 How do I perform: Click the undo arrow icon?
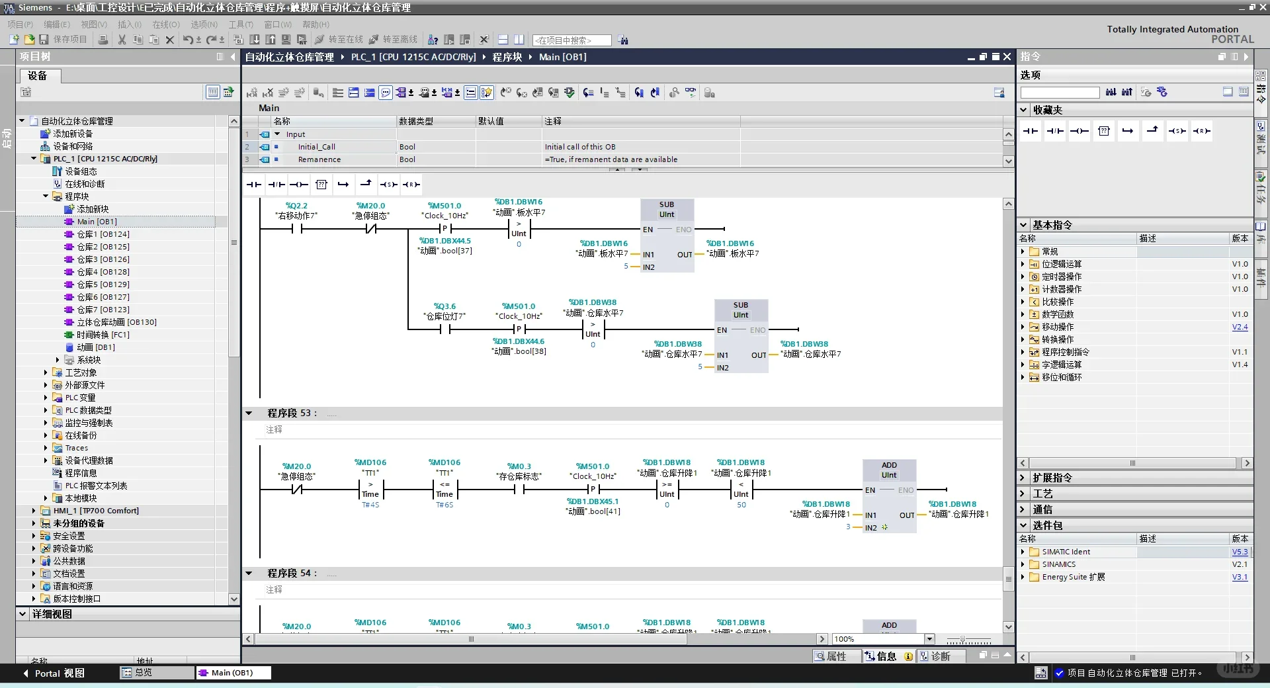(x=188, y=40)
